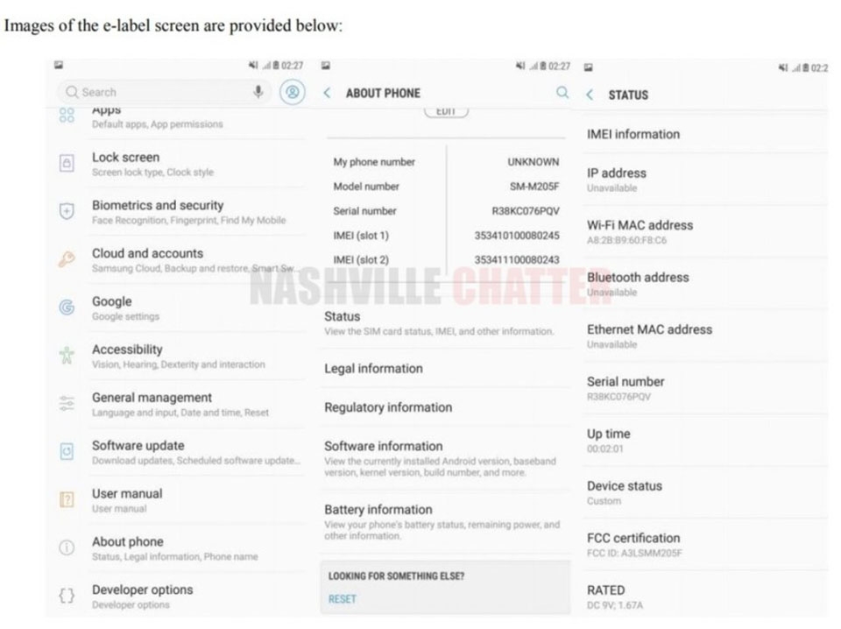
Task: Click the RESET link
Action: point(343,599)
